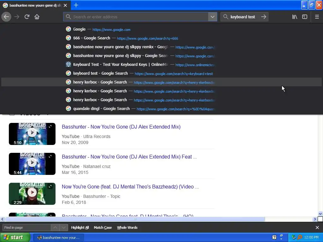Open a new tab with plus button
Screen dimensions: 323x242
[76, 5]
